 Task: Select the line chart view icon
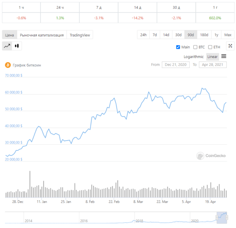pos(7,46)
